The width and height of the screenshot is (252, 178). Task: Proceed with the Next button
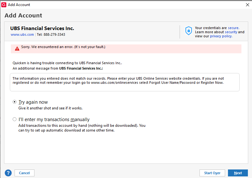click(x=238, y=173)
